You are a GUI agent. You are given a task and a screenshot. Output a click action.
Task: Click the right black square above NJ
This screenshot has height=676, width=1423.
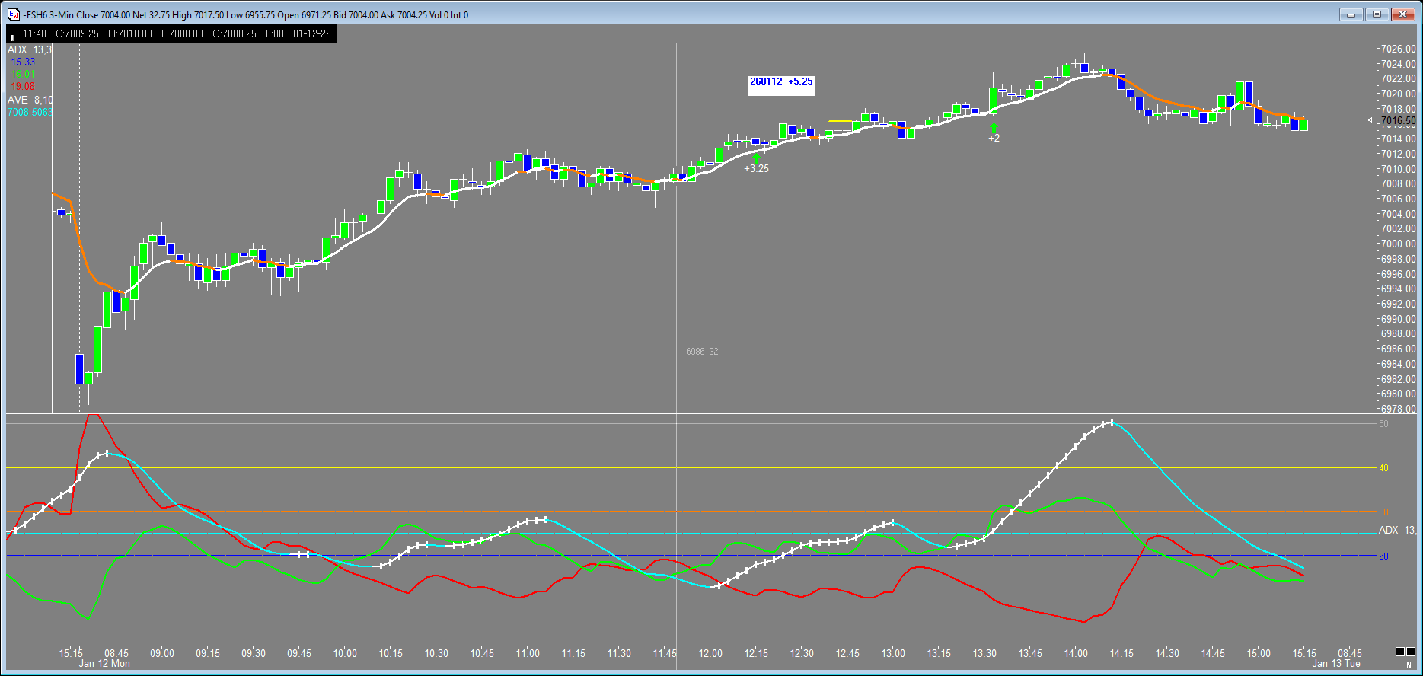pos(1411,652)
